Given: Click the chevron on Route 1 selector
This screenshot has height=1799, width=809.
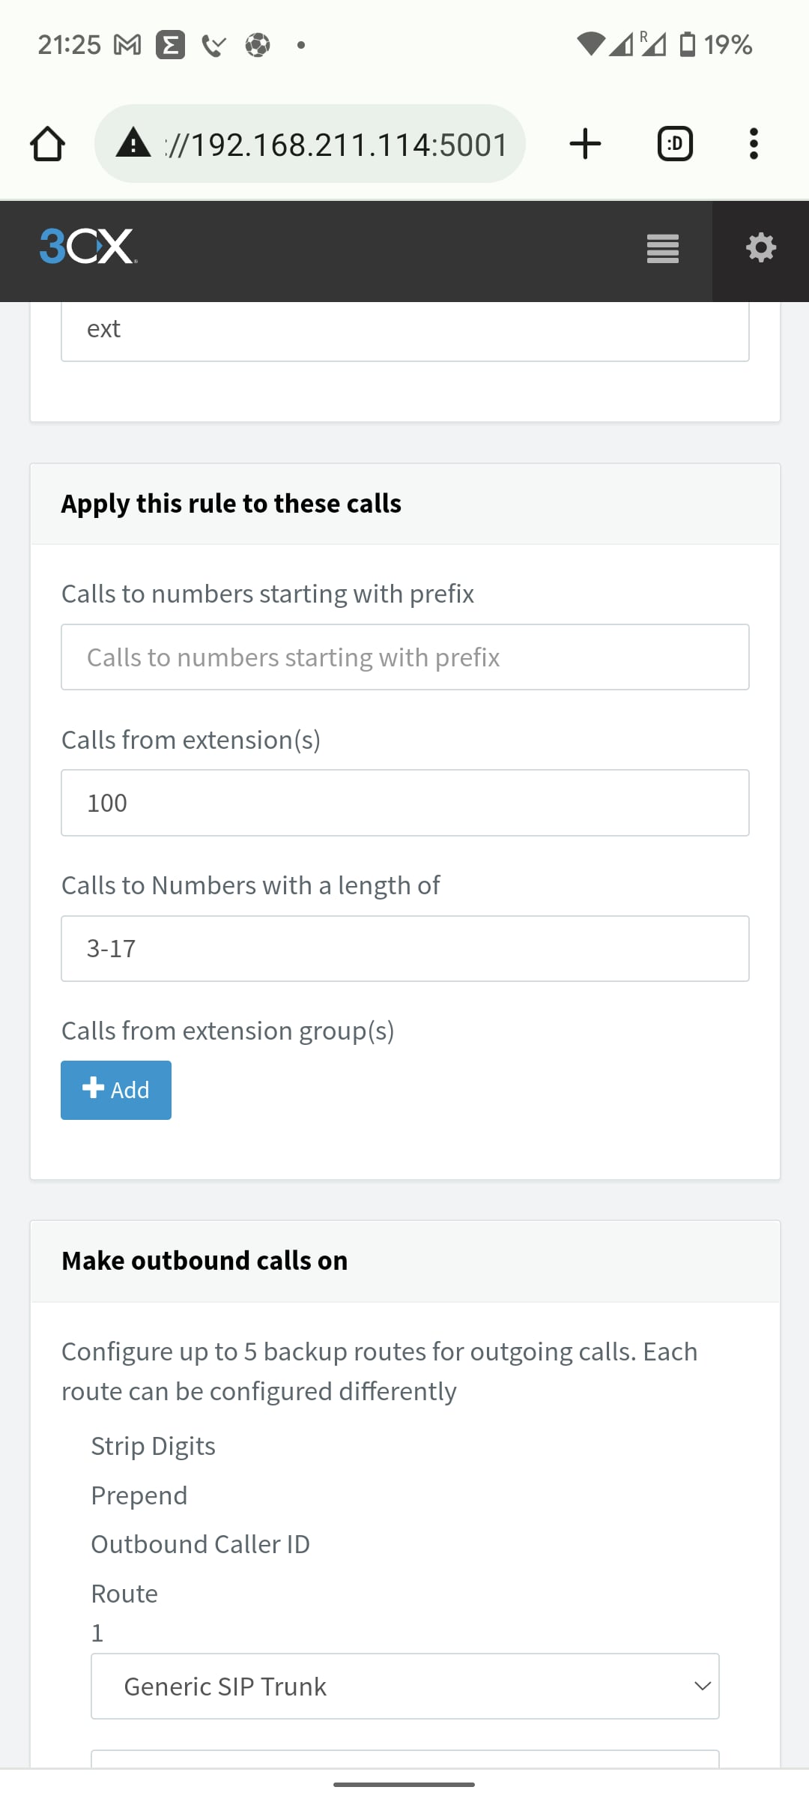Looking at the screenshot, I should [x=702, y=1686].
